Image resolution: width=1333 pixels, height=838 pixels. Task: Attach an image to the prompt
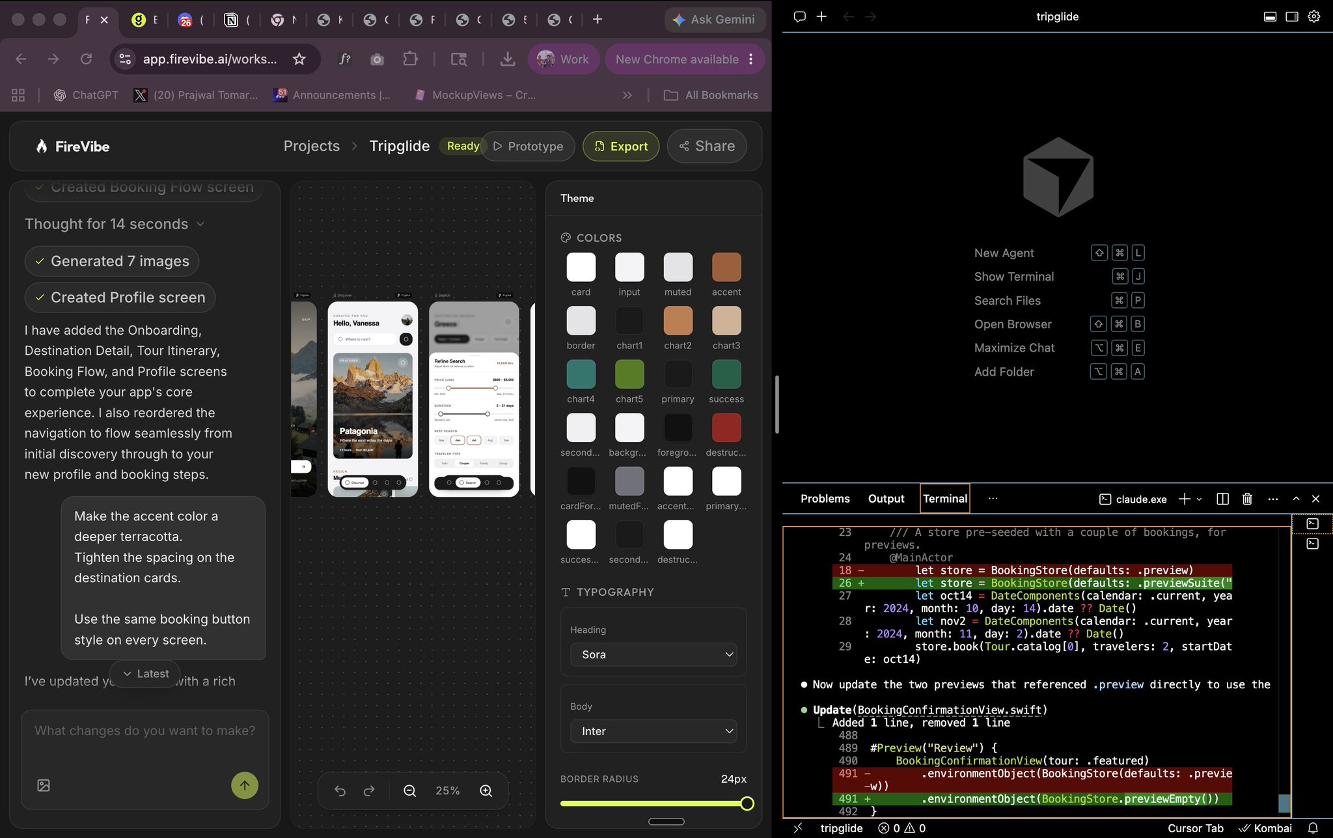pyautogui.click(x=44, y=785)
